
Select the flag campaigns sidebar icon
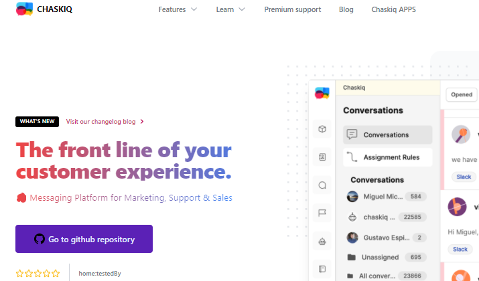coord(322,213)
